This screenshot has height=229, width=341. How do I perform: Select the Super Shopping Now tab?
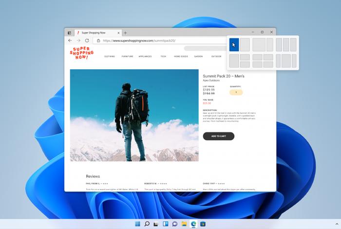98,33
